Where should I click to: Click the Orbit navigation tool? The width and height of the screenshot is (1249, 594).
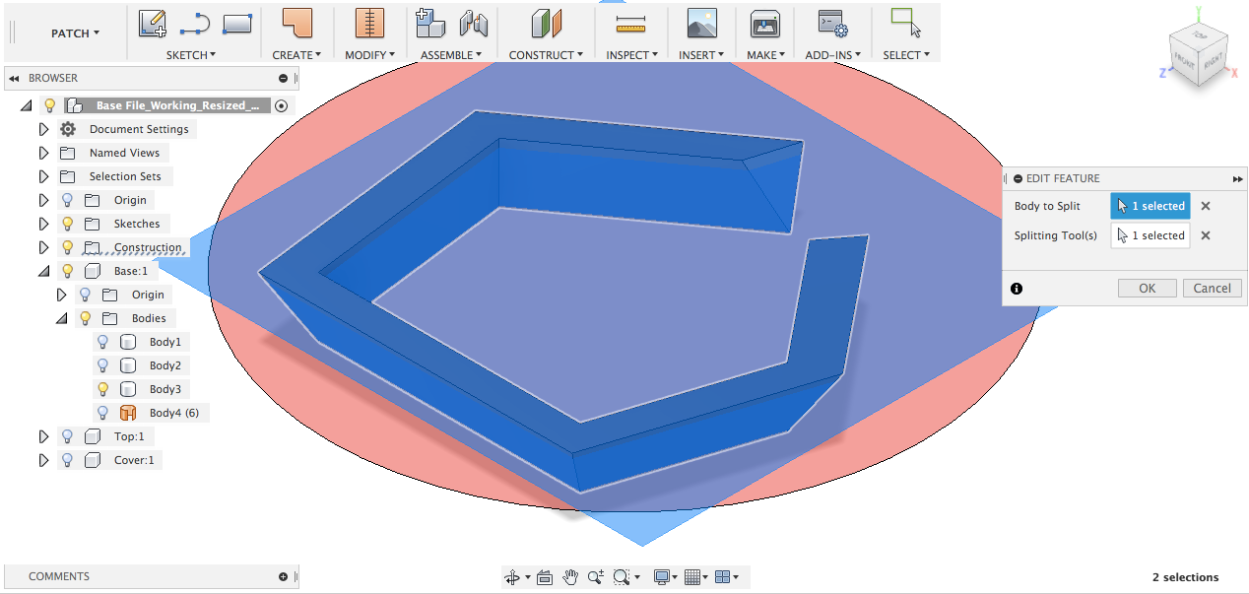(512, 577)
